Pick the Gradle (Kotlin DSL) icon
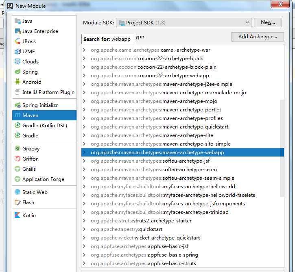295x272 pixels. (17, 125)
